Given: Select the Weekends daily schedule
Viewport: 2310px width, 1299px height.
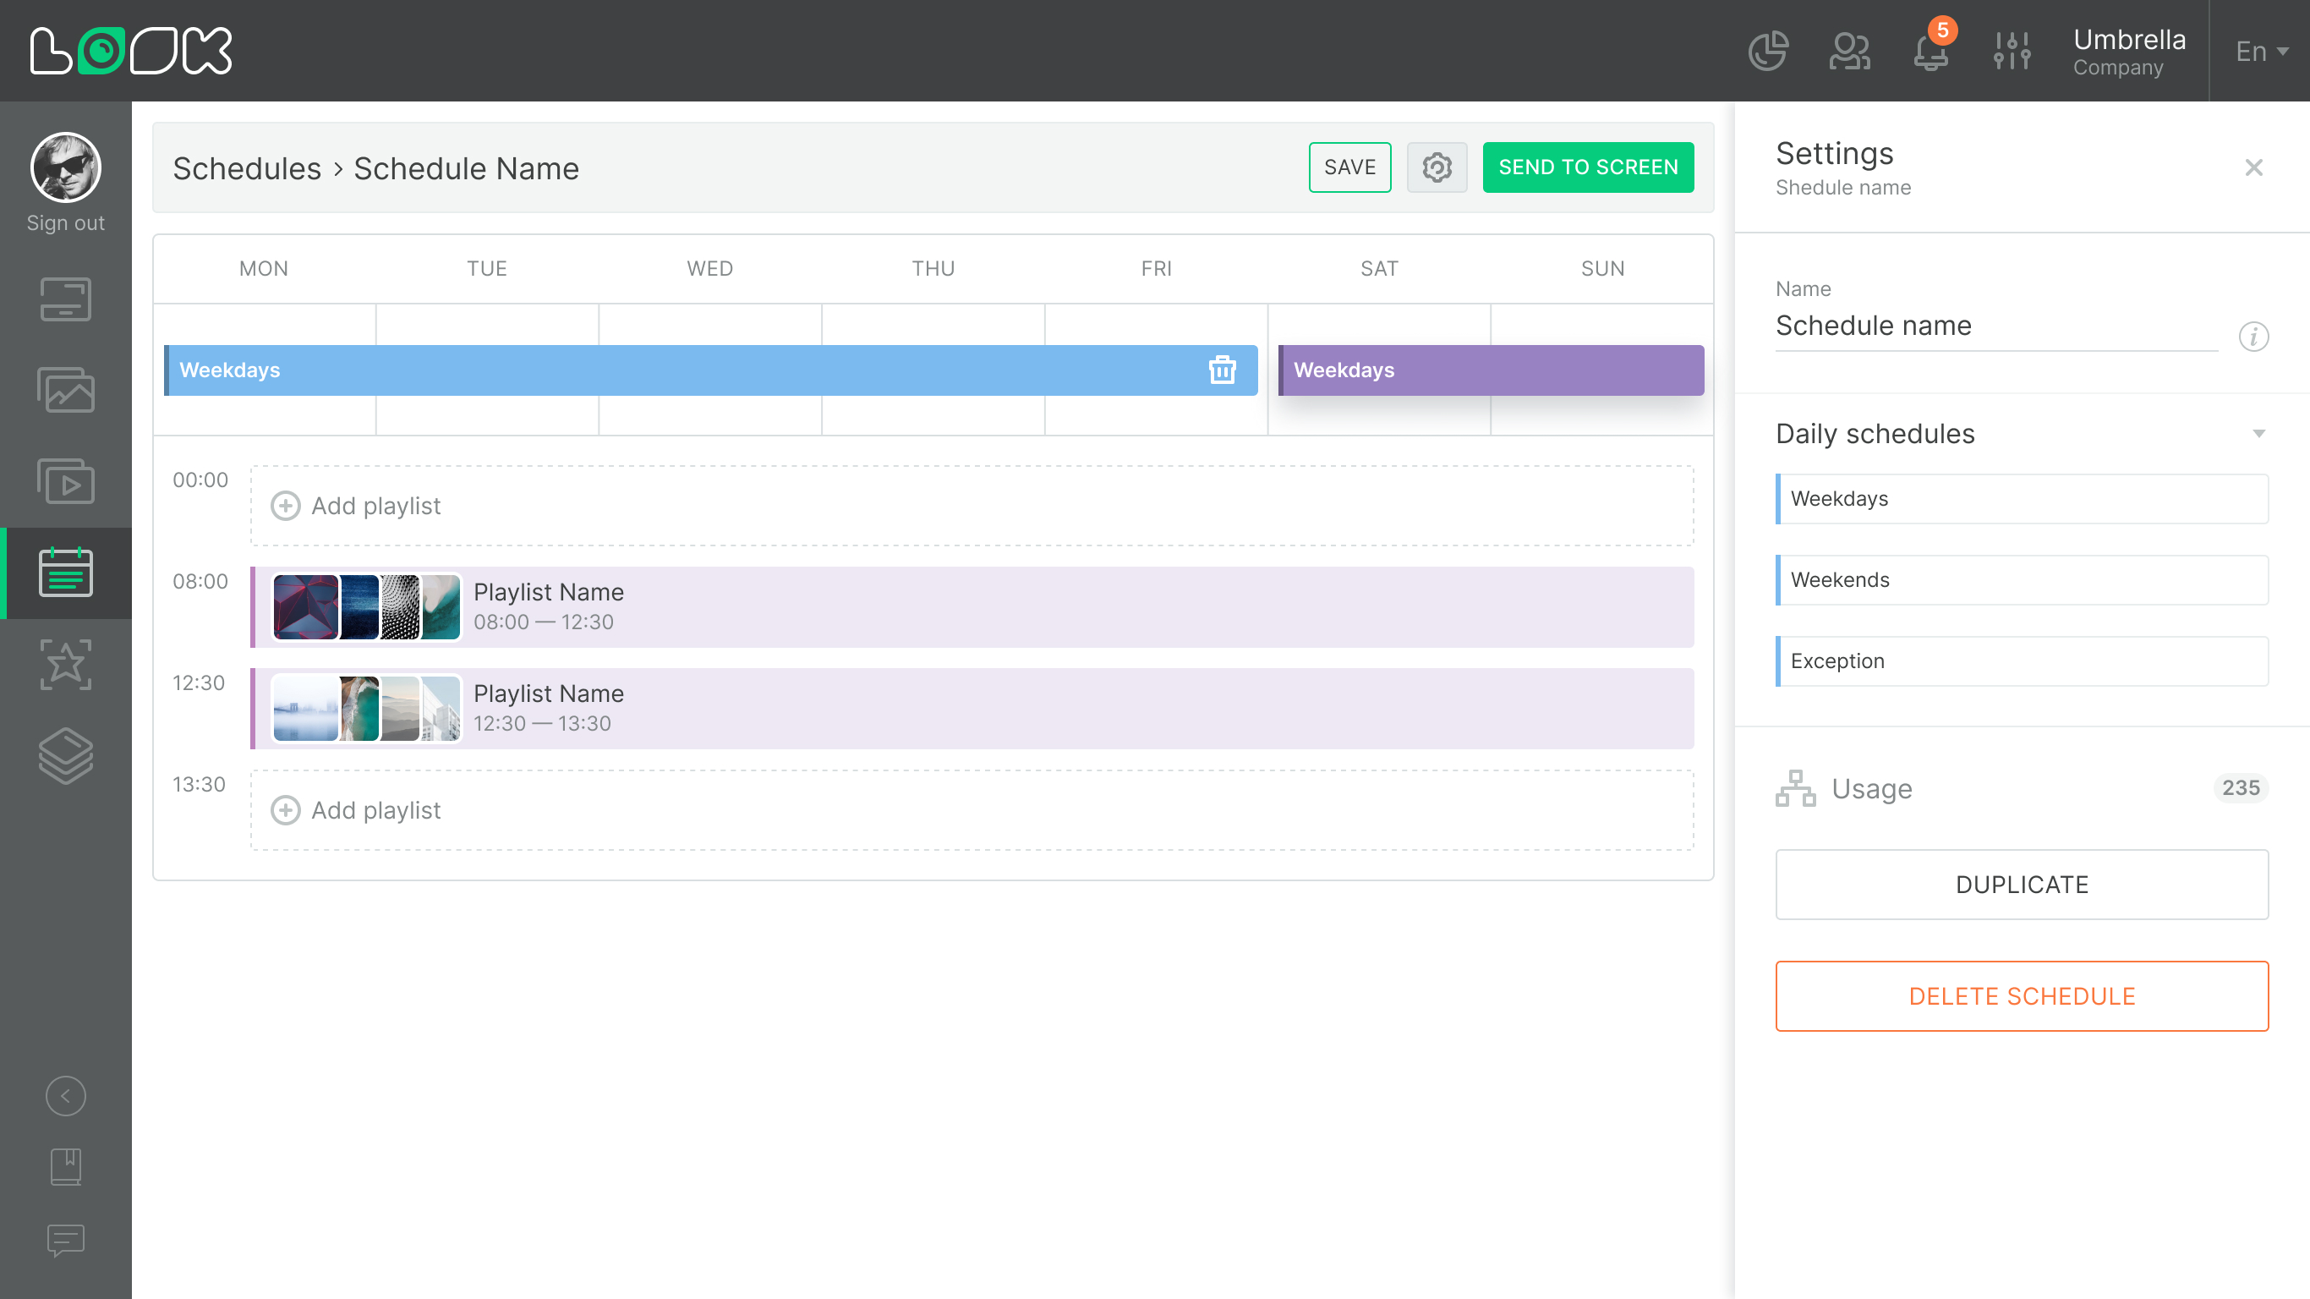Looking at the screenshot, I should [2021, 580].
